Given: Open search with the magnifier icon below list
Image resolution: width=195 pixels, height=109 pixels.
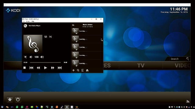Looking at the screenshot, I should (x=78, y=70).
